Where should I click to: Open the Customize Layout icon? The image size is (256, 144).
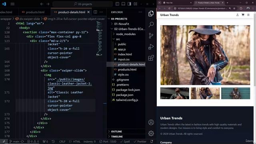[x=135, y=4]
